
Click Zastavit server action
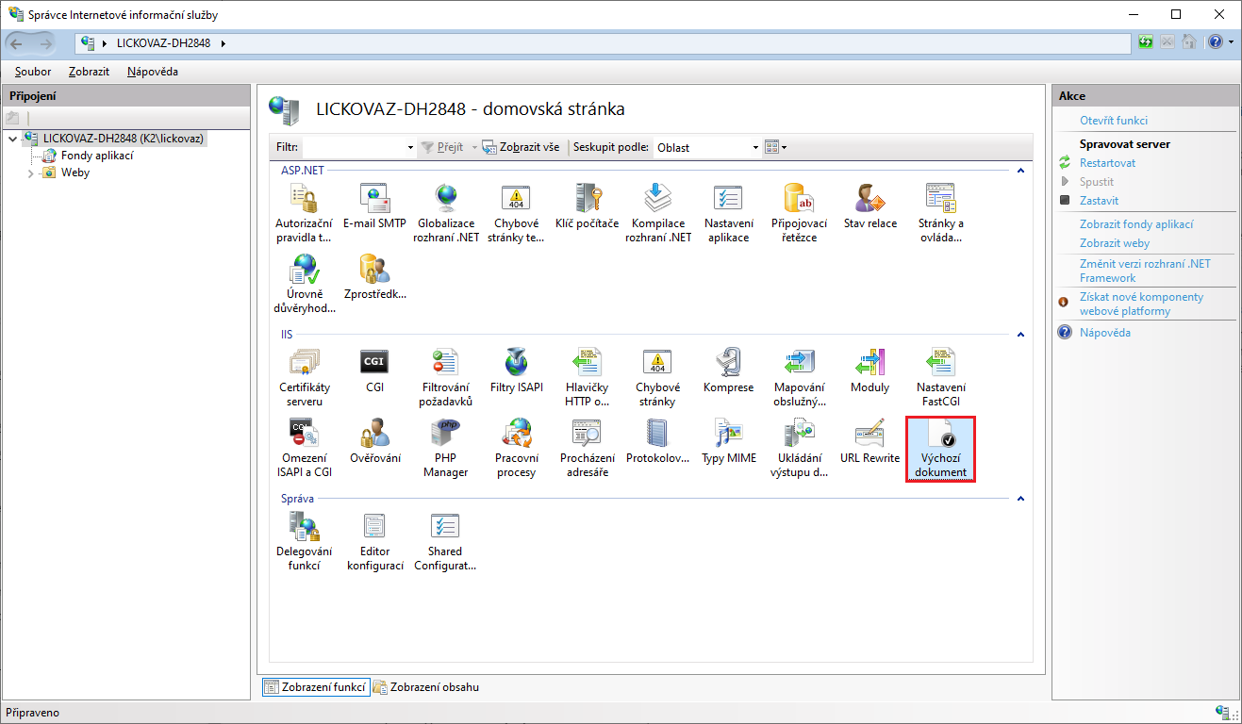pos(1099,201)
